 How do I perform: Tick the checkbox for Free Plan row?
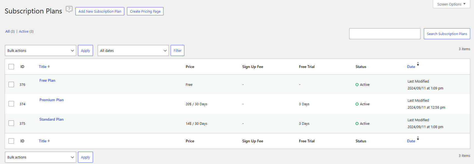click(x=11, y=84)
